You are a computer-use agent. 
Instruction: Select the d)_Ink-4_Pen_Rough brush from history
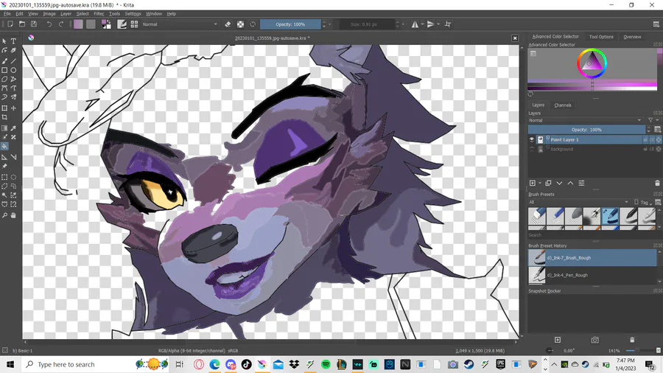tap(592, 275)
